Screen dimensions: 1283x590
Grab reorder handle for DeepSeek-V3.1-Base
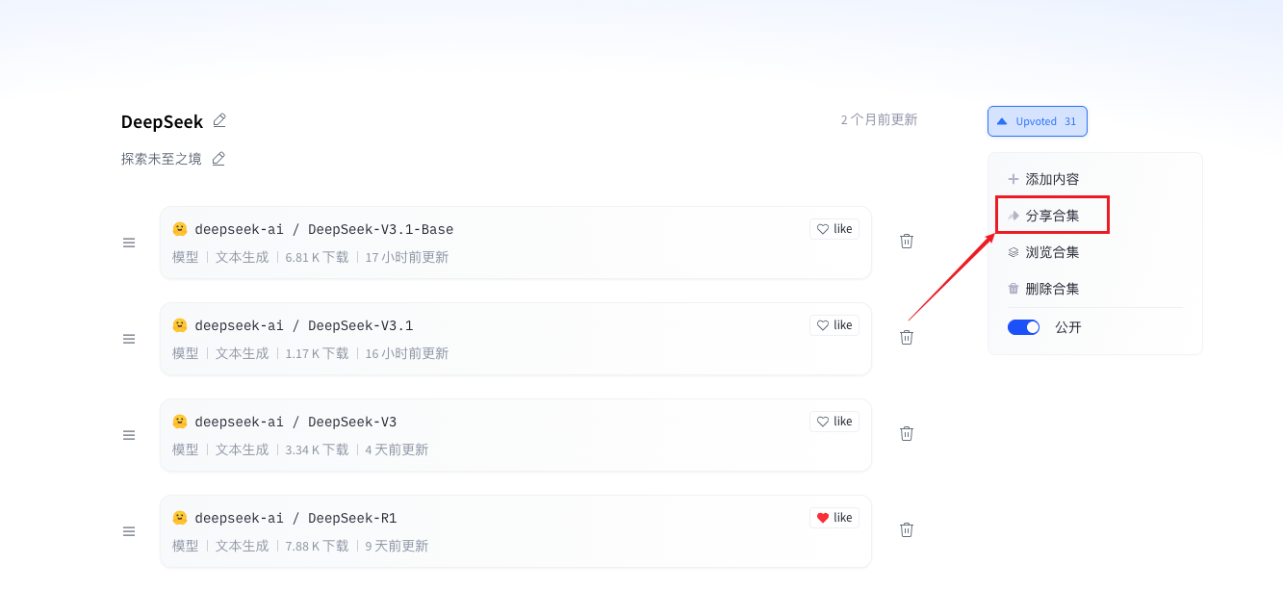[x=129, y=243]
